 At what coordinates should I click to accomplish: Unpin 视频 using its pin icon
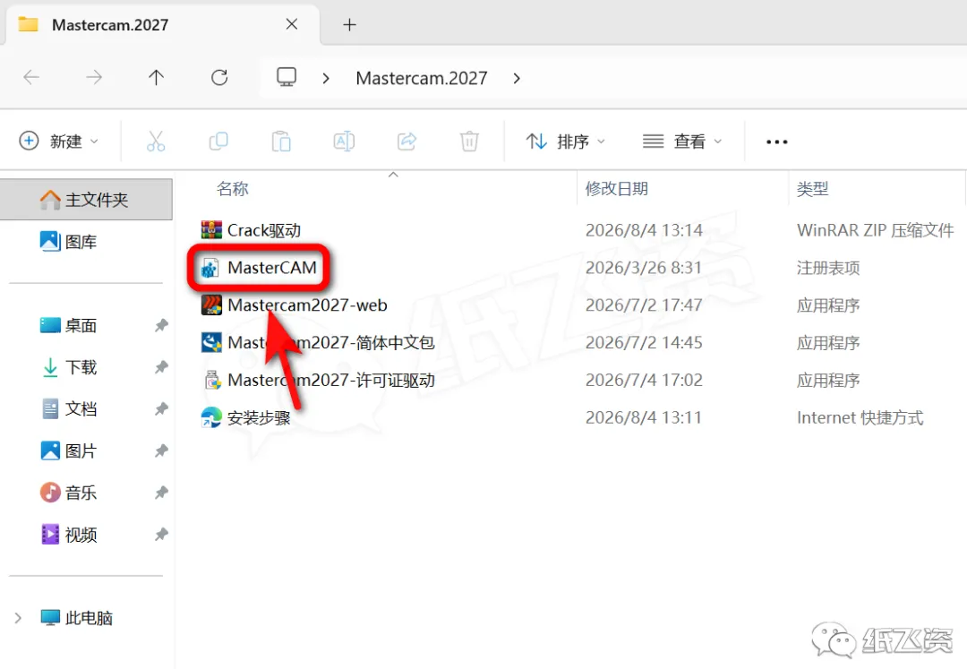click(161, 535)
